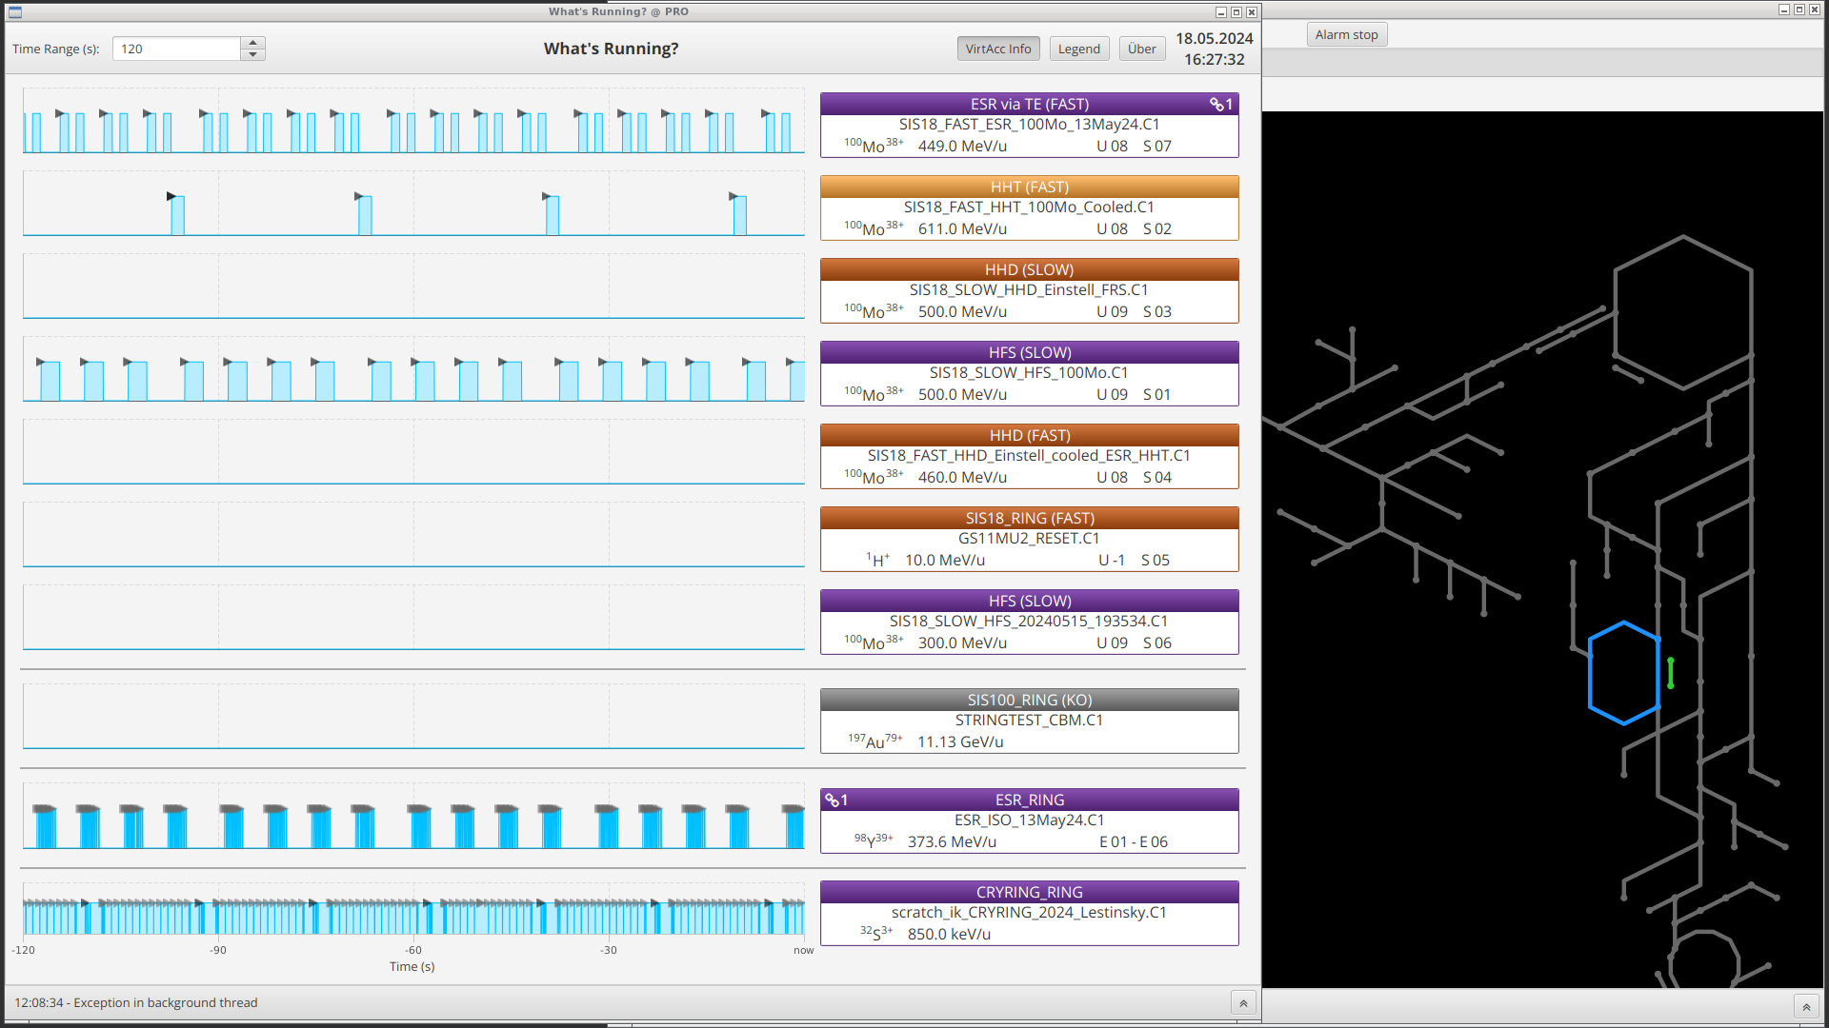Focus the Time Range input field

[x=176, y=49]
